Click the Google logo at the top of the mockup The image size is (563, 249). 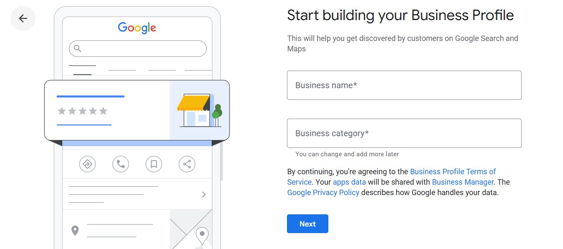coord(137,28)
